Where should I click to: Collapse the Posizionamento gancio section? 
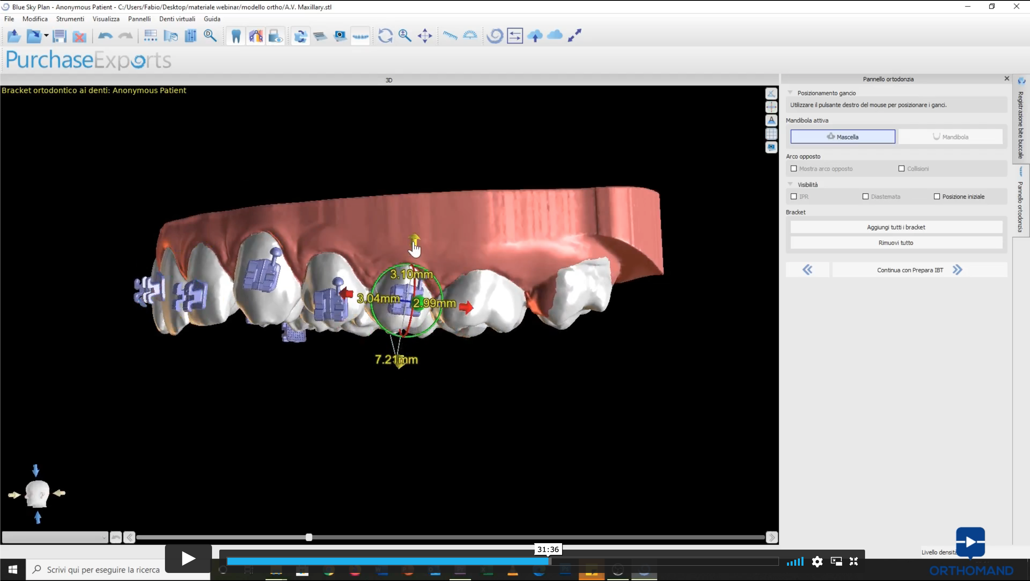tap(790, 93)
